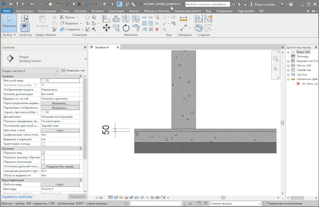This screenshot has height=207, width=319.
Task: Click the Create Assembly icon
Action: (x=199, y=19)
